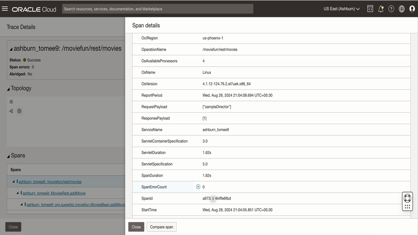Screen dimensions: 418x235
Task: Open the language globe icon
Action: (x=401, y=9)
